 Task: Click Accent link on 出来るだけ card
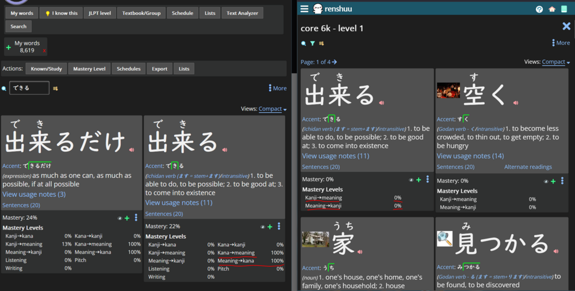pyautogui.click(x=11, y=166)
